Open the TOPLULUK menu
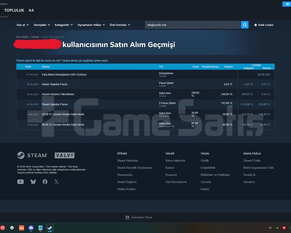Viewport: 291px width, 233px height. (14, 11)
